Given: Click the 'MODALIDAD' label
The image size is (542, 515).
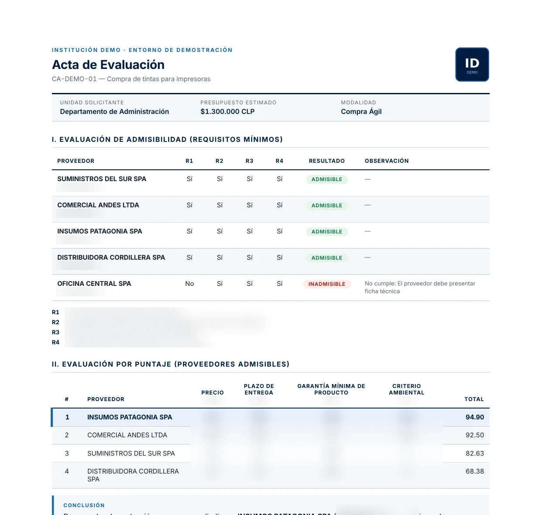Looking at the screenshot, I should point(359,103).
